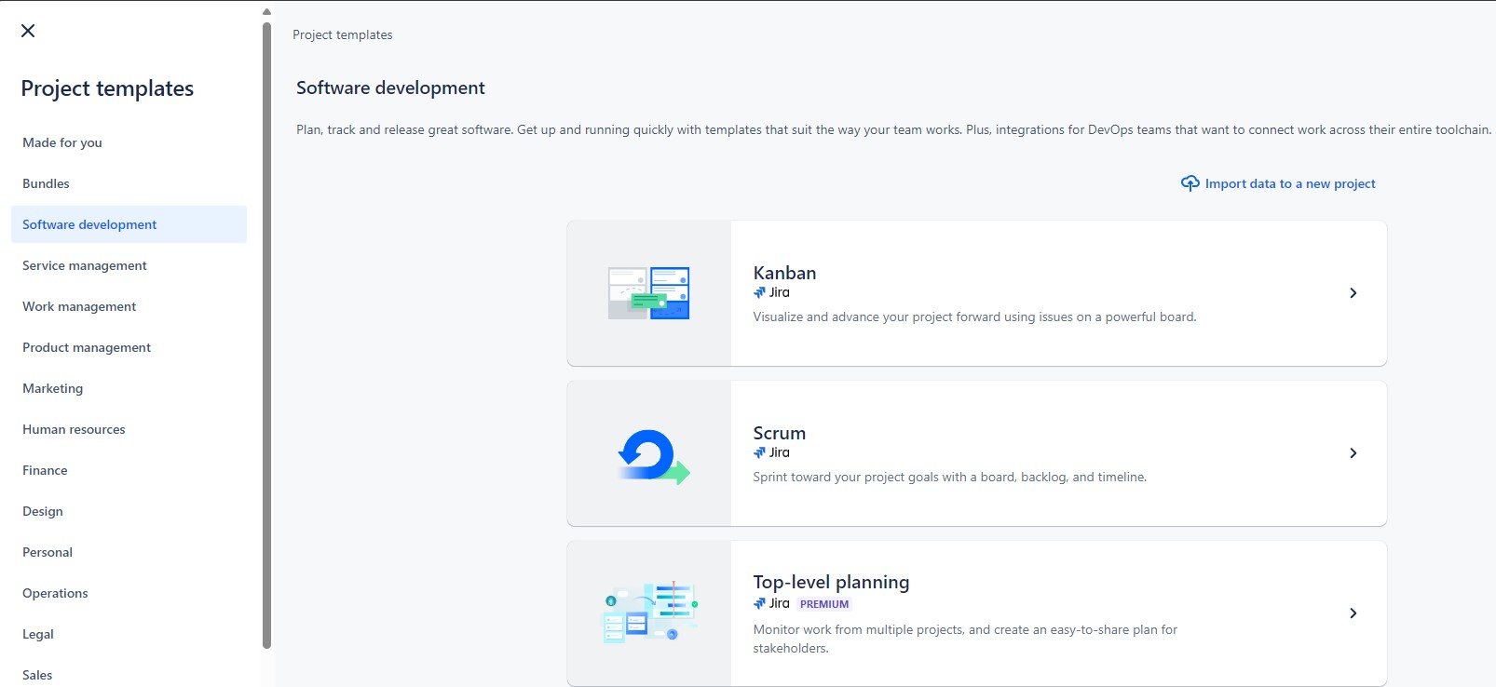Click the Top-level planning illustration
The height and width of the screenshot is (687, 1496).
point(649,613)
